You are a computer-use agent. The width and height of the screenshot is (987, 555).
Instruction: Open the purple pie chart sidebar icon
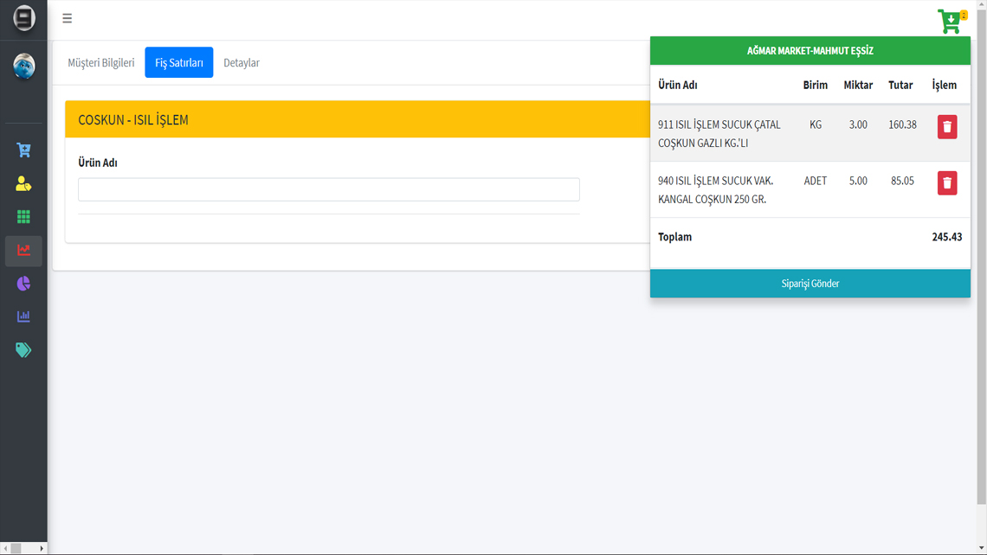(23, 284)
